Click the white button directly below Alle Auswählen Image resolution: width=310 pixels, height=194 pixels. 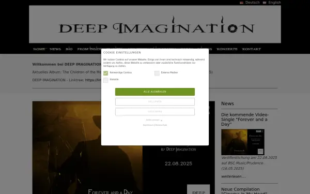(x=155, y=101)
